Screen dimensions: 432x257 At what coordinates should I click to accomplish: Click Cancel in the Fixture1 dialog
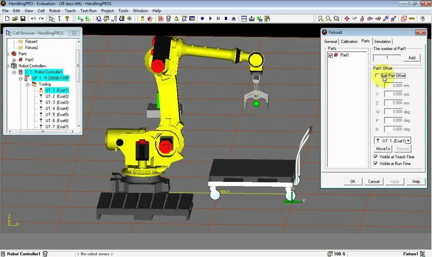click(374, 181)
